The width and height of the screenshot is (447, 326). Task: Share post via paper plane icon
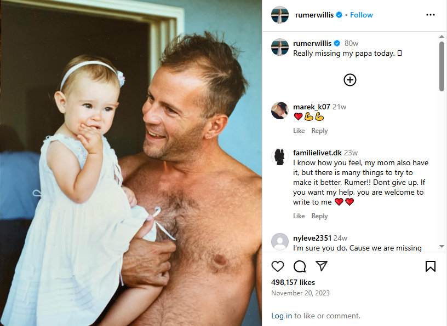click(x=321, y=266)
